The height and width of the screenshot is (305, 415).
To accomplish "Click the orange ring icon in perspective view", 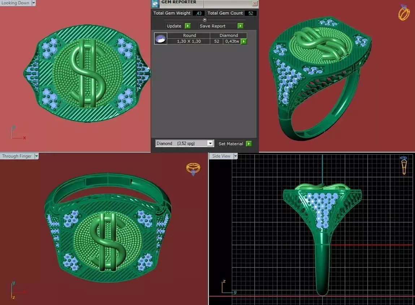I will 404,12.
